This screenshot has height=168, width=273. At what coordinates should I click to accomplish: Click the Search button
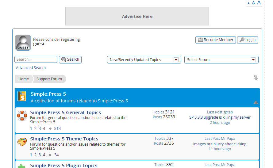(x=70, y=59)
